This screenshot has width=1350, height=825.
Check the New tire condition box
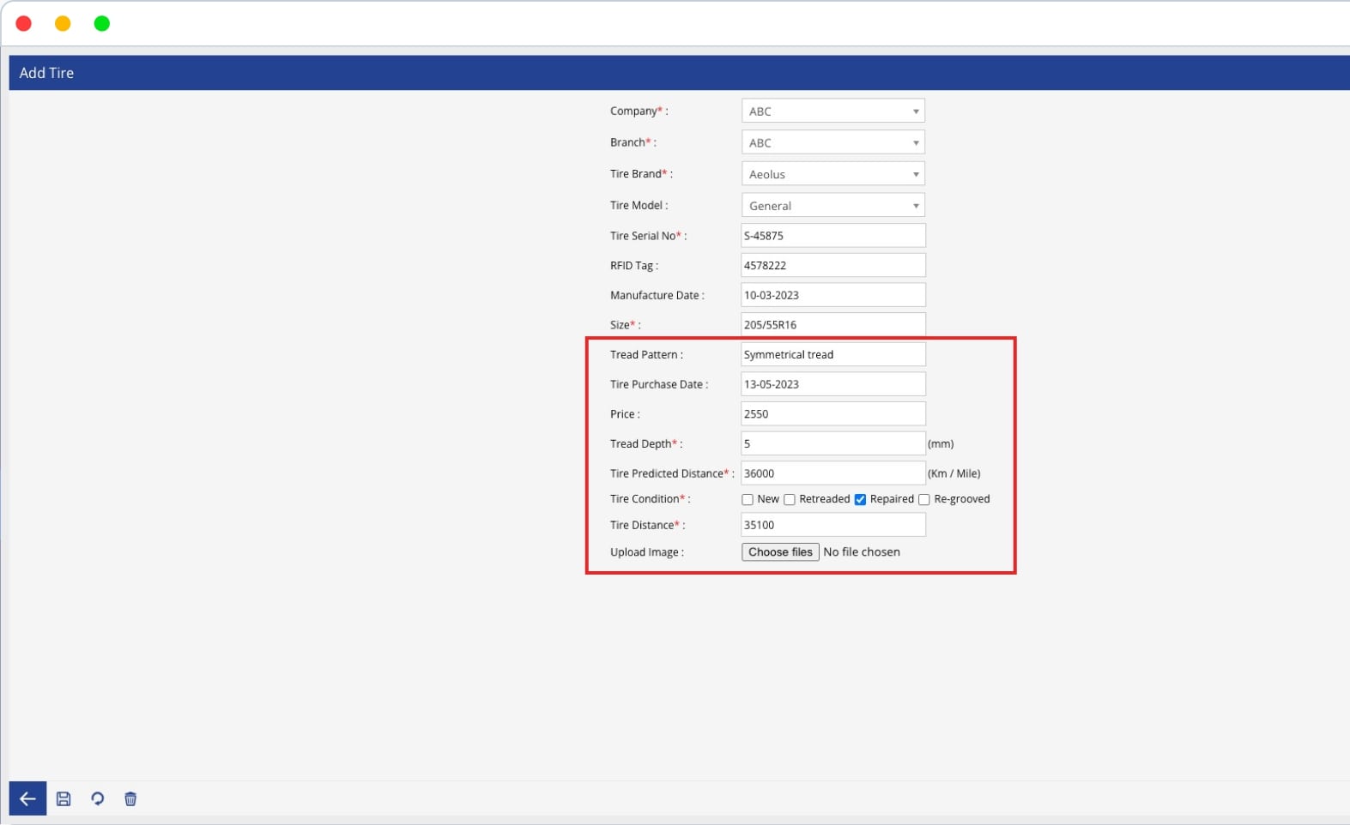coord(748,499)
